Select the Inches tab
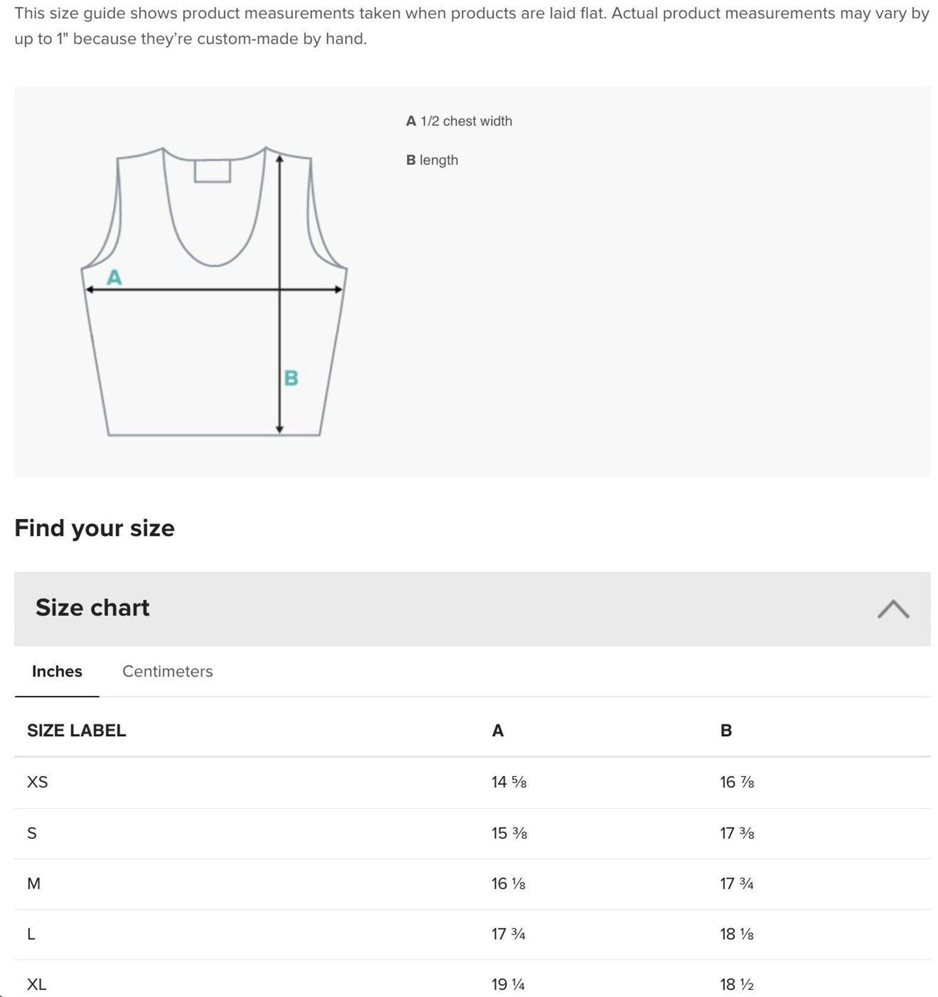The width and height of the screenshot is (938, 997). click(56, 671)
